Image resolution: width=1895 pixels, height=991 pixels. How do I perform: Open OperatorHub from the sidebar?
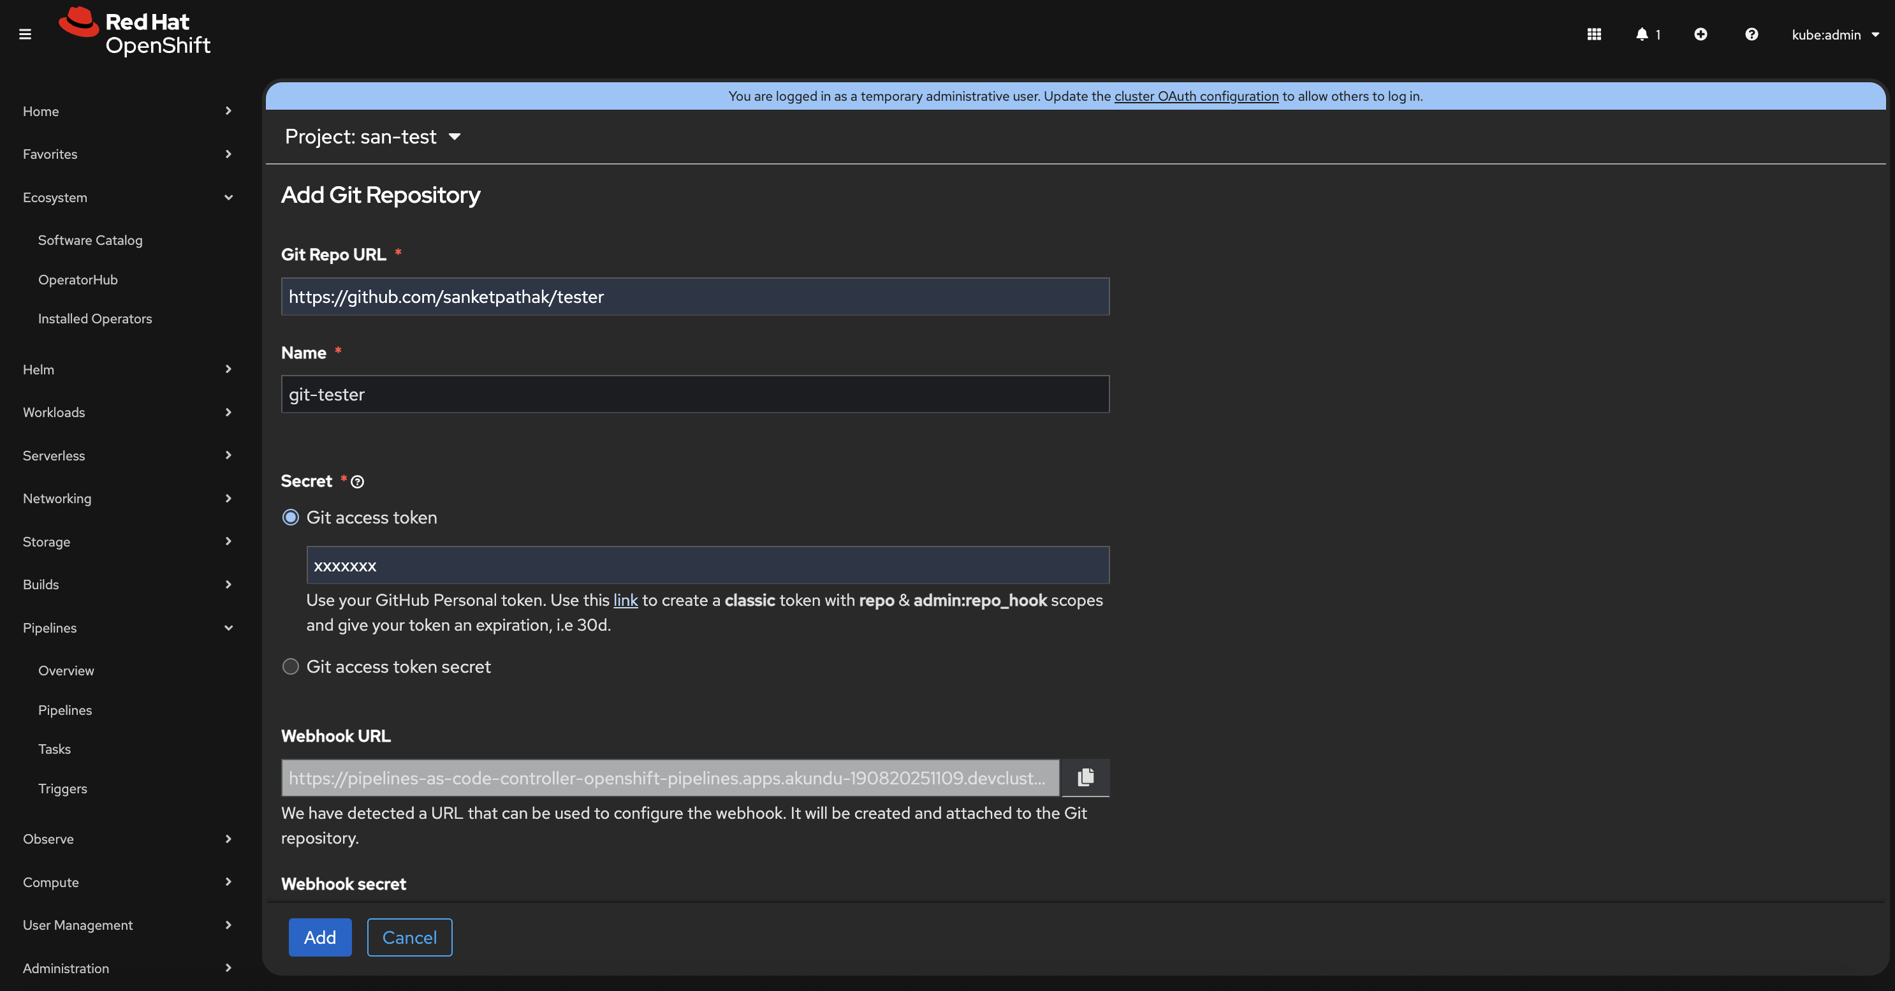78,279
